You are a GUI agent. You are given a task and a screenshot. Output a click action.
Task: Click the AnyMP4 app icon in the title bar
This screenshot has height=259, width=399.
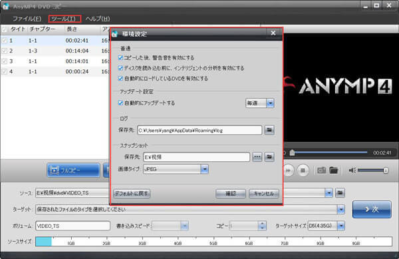point(5,7)
